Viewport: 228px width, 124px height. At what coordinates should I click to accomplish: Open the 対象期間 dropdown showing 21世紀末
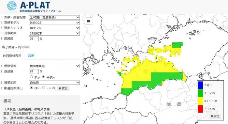(x=54, y=33)
